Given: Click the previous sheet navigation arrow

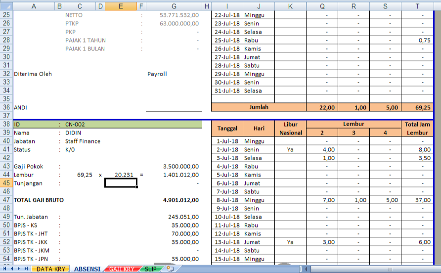Looking at the screenshot, I should 12,269.
